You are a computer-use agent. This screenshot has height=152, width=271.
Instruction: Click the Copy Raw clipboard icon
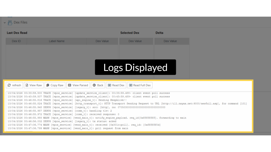[x=48, y=85]
